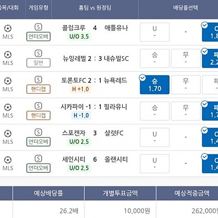218x218 pixels.
Task: Click 언더오버 game type tag for 스포캔자
Action: [x=38, y=142]
